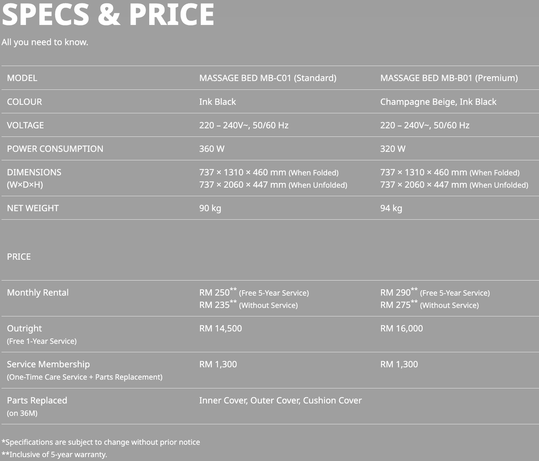Click the 'Champagne Beige, Ink Black' colour value
Viewport: 539px width, 461px height.
(438, 102)
